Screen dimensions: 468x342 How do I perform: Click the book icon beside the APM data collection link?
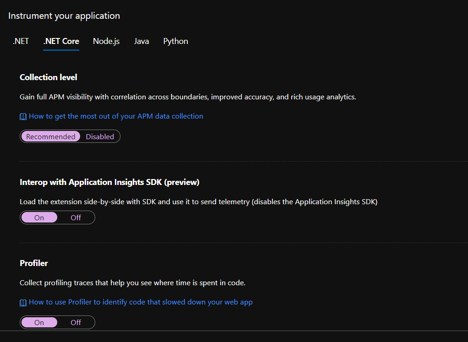pyautogui.click(x=23, y=116)
